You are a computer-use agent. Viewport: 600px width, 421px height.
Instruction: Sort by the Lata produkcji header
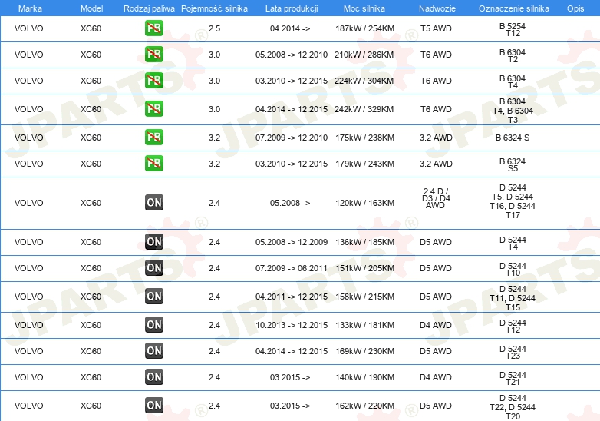(x=292, y=8)
